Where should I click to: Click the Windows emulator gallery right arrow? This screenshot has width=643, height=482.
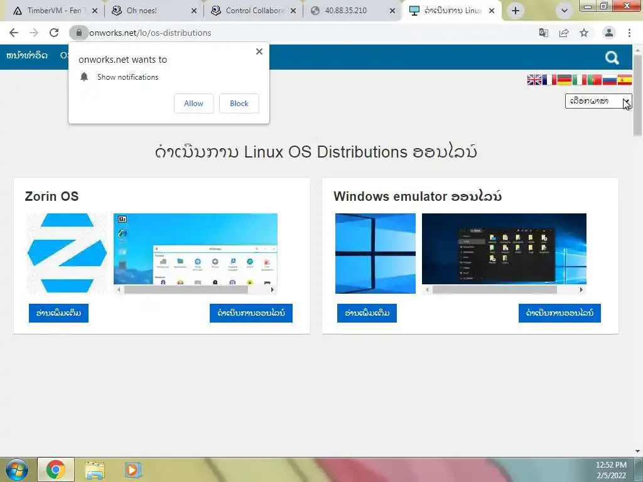pos(581,290)
